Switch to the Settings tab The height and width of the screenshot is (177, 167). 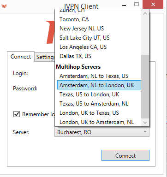click(x=45, y=57)
